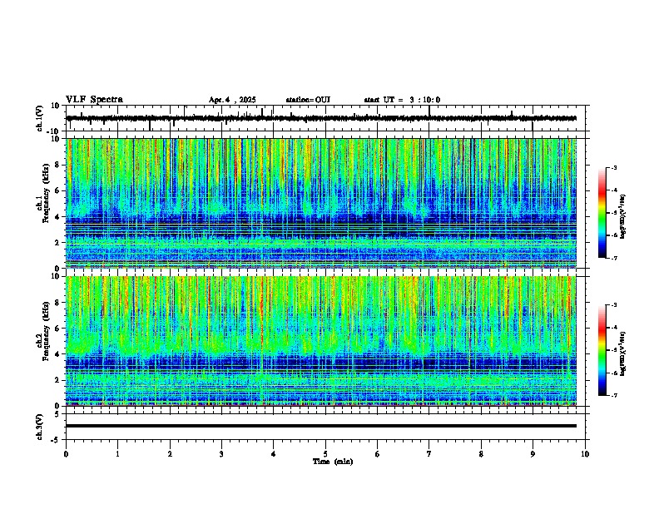659x509 pixels.
Task: Click the time axis tick label "2"
Action: 170,454
